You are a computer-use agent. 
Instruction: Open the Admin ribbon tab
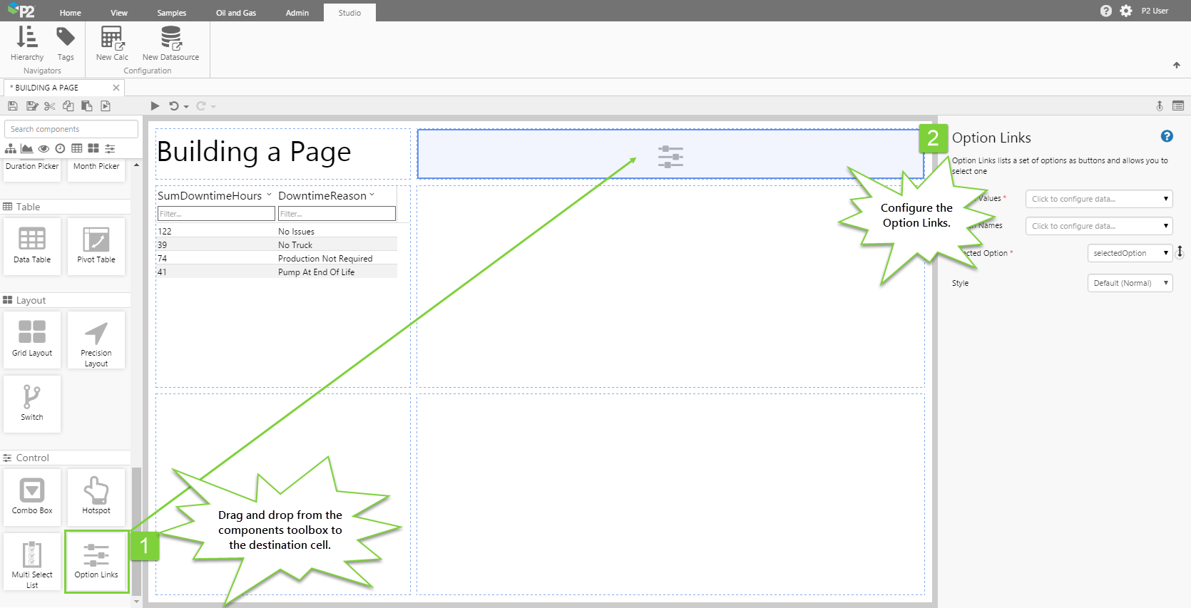click(x=297, y=13)
